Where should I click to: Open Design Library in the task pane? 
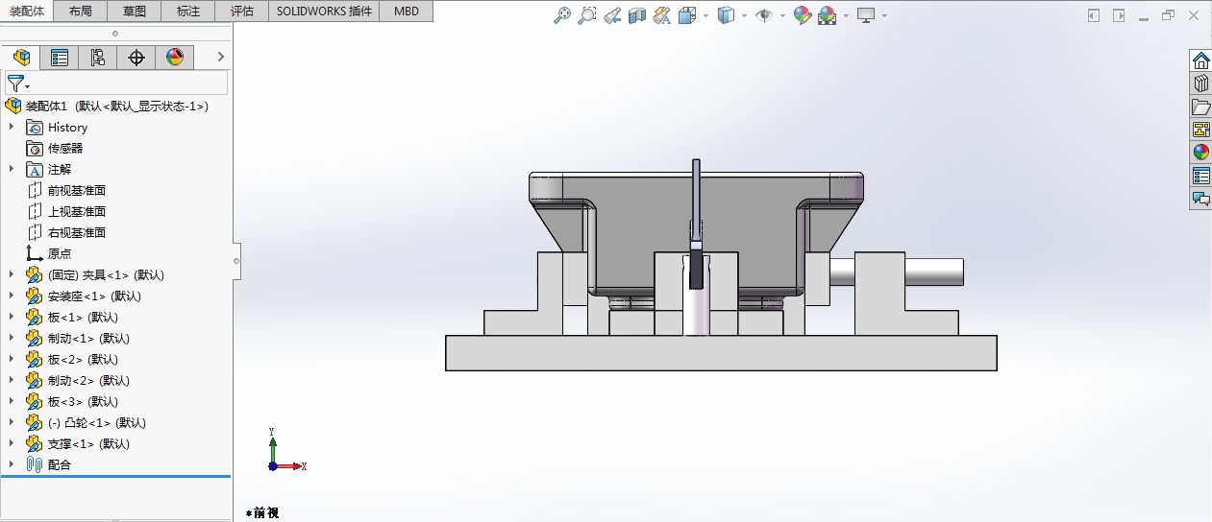[1200, 84]
